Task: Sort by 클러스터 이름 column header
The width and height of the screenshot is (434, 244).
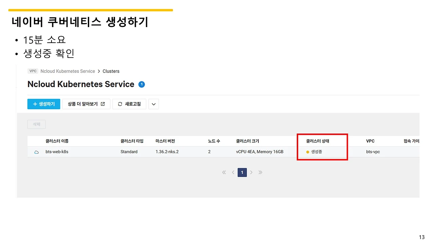Action: [x=57, y=141]
